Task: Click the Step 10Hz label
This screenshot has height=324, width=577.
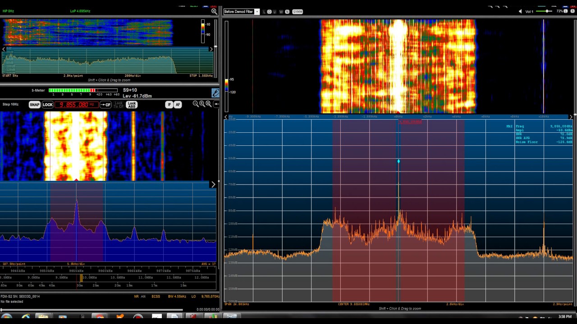Action: 10,104
